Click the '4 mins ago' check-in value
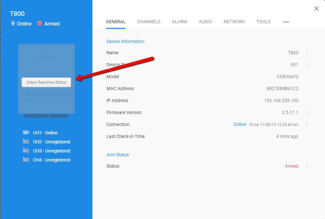Screen dimensions: 325x219 tap(287, 136)
